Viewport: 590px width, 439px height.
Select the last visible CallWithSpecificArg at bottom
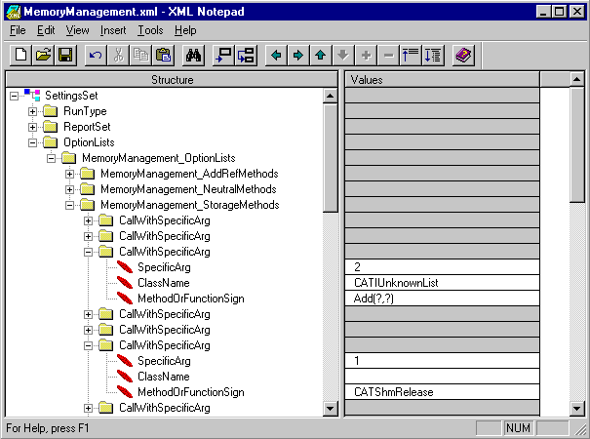click(x=165, y=408)
